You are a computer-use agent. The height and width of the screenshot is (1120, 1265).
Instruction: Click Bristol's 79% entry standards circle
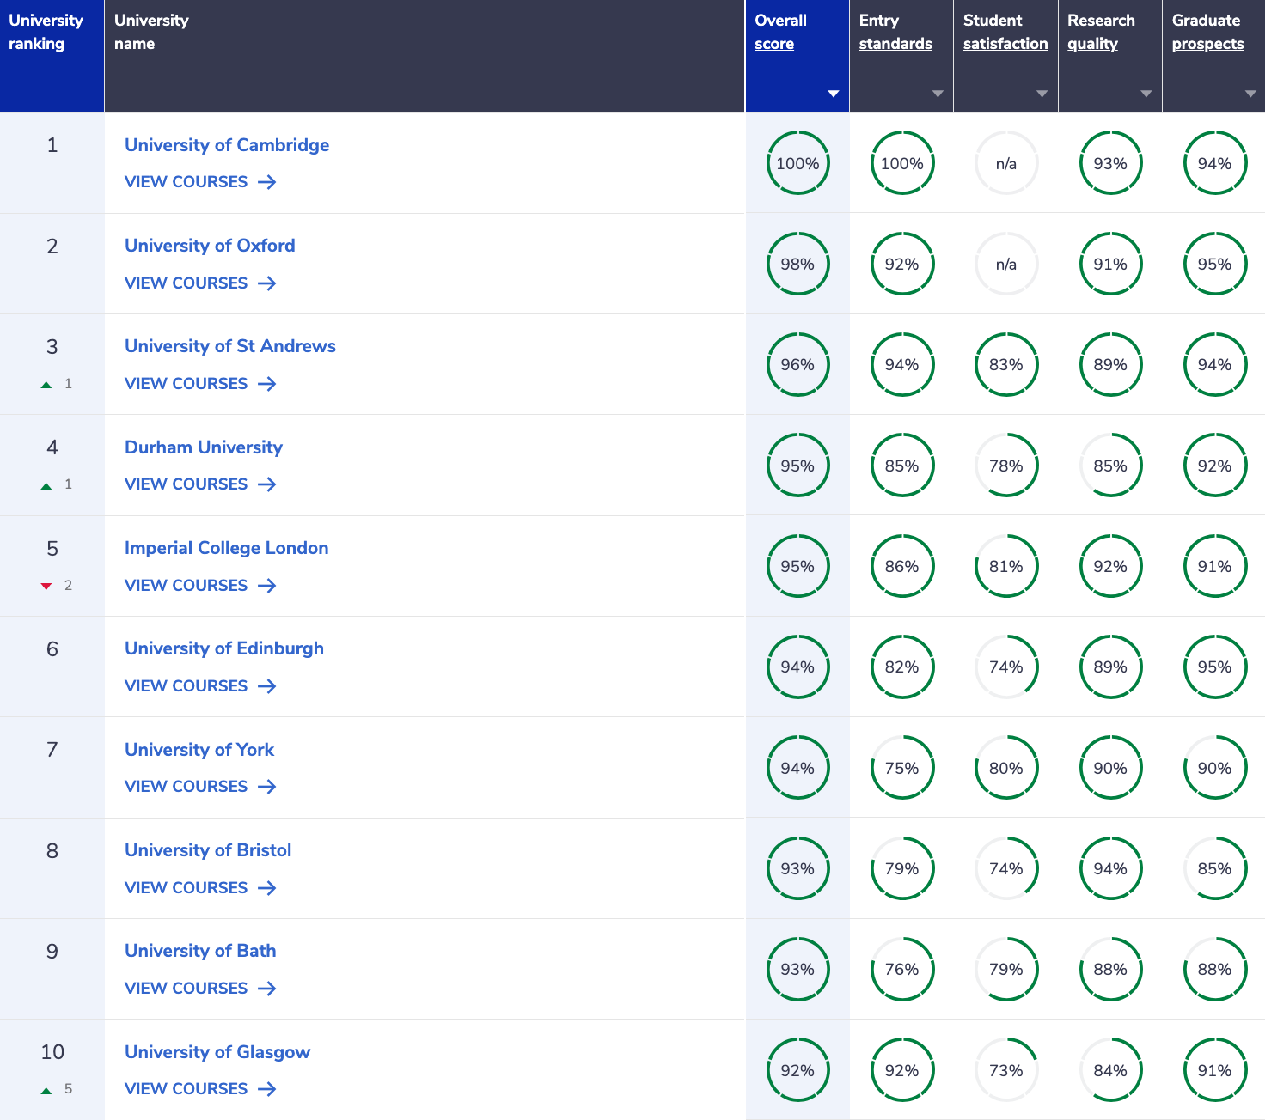point(902,868)
